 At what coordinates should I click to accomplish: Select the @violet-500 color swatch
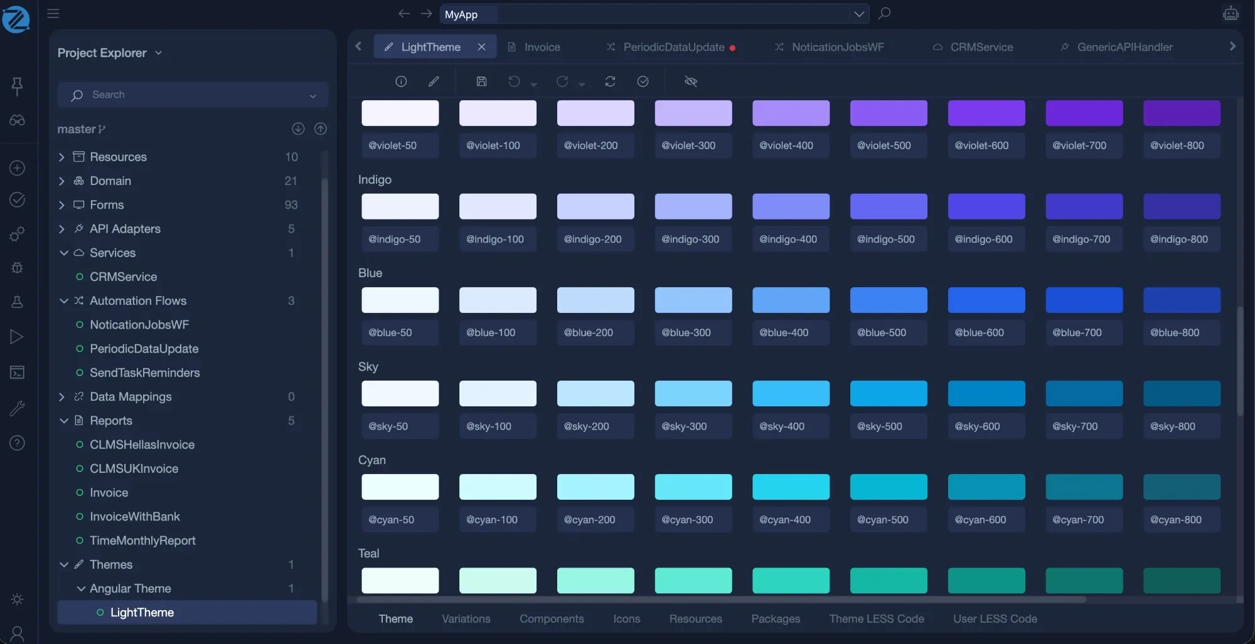pos(889,113)
